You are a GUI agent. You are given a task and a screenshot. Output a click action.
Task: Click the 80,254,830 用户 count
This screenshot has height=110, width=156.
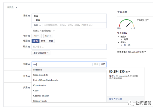click(119, 72)
